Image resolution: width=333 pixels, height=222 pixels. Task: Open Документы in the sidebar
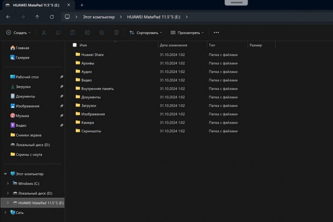click(23, 96)
